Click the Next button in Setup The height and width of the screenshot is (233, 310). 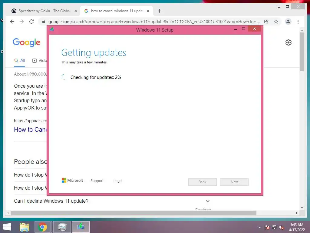(x=234, y=182)
